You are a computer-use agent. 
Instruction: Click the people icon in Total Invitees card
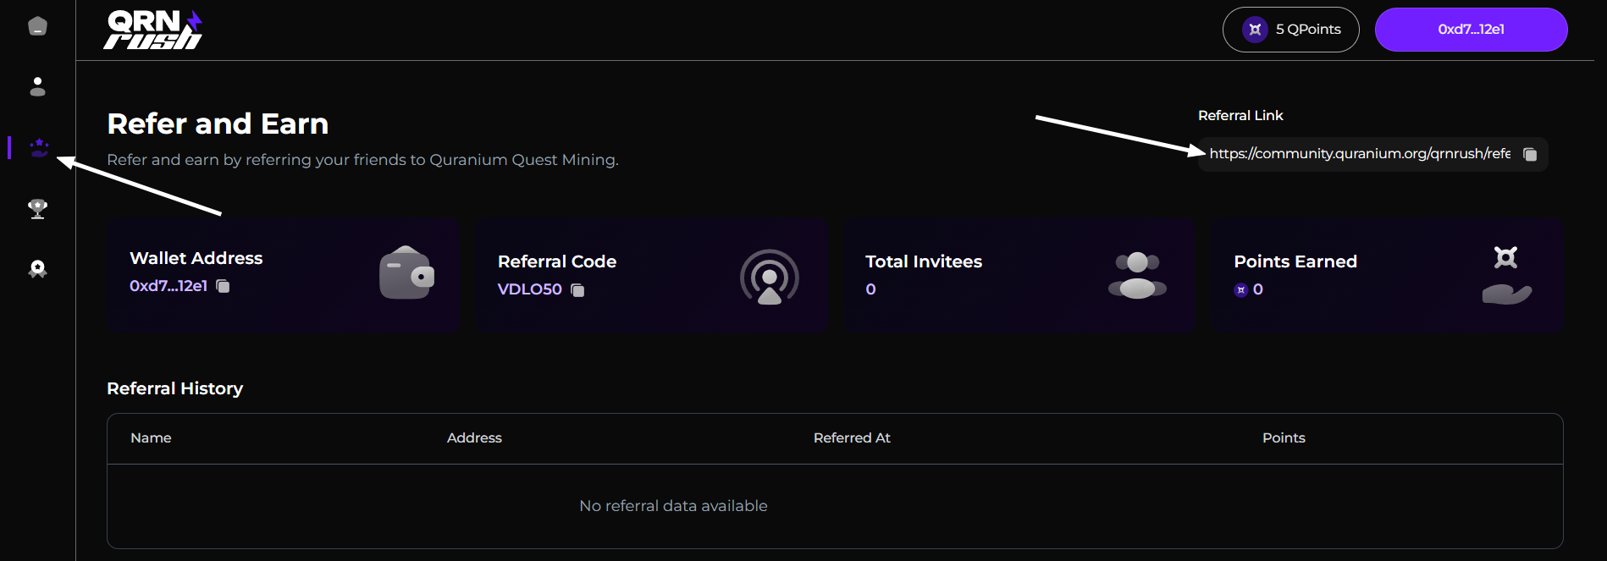pyautogui.click(x=1137, y=276)
